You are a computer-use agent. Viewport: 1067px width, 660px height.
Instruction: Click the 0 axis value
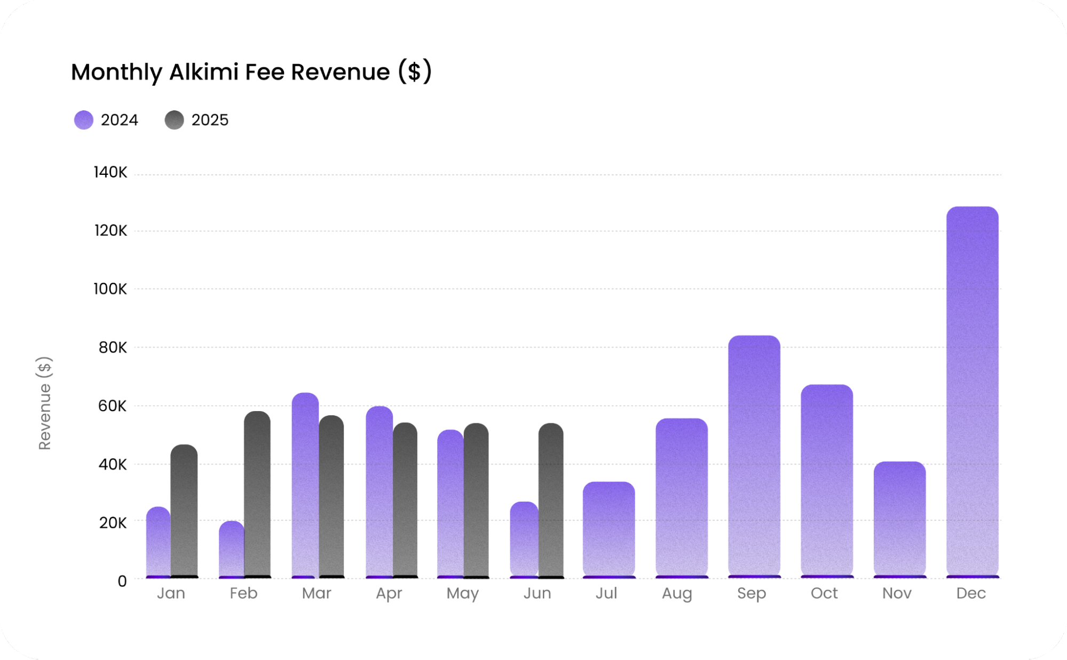coord(122,581)
